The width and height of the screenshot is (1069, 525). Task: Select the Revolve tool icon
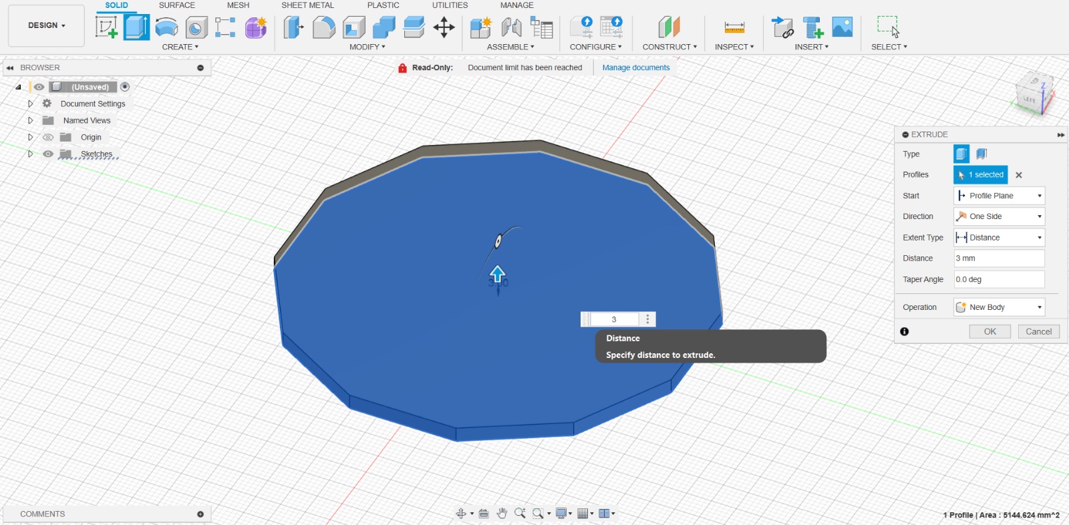(x=166, y=27)
